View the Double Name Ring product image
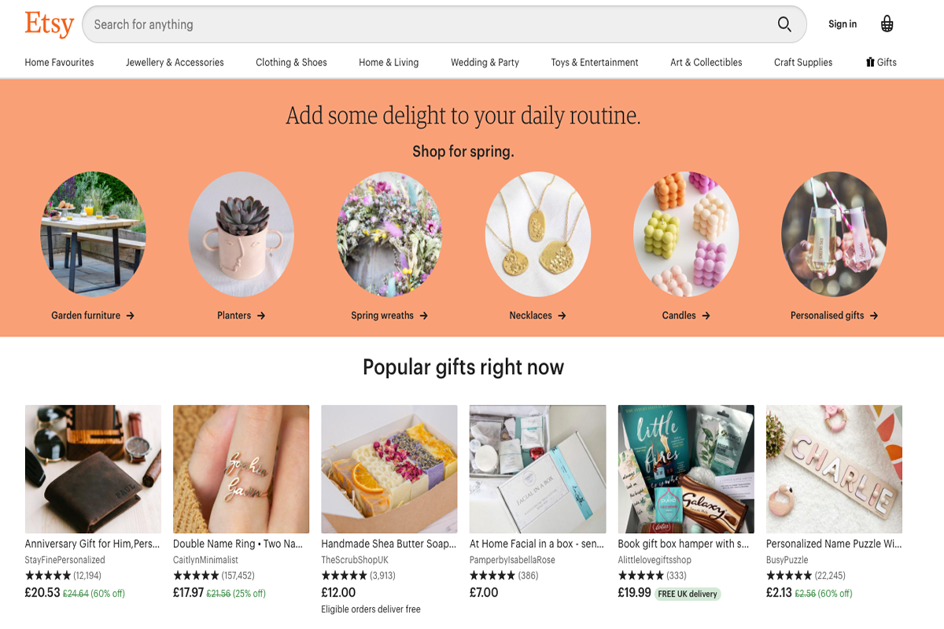This screenshot has height=629, width=944. tap(241, 469)
